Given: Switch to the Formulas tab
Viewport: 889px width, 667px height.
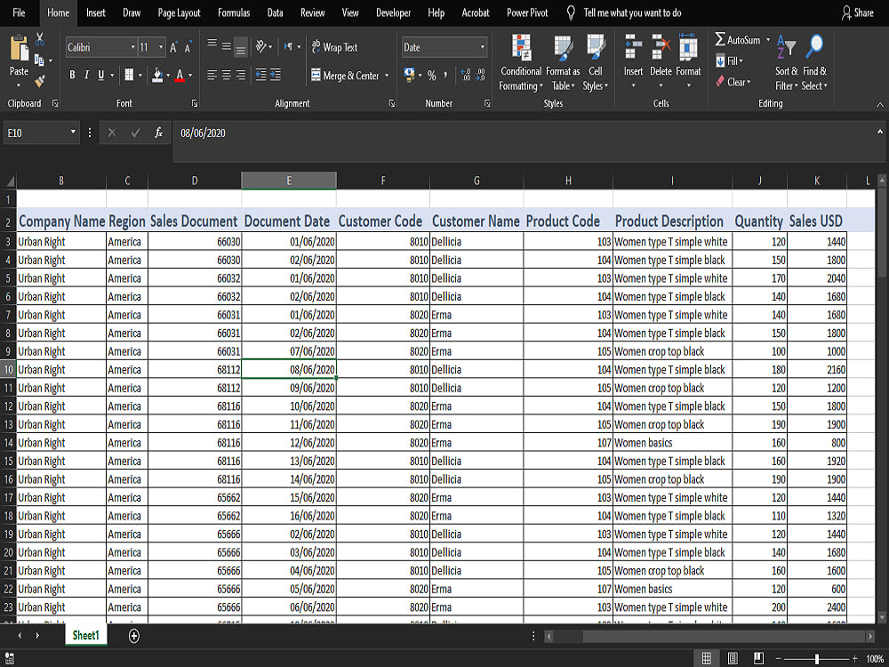Looking at the screenshot, I should [x=234, y=12].
